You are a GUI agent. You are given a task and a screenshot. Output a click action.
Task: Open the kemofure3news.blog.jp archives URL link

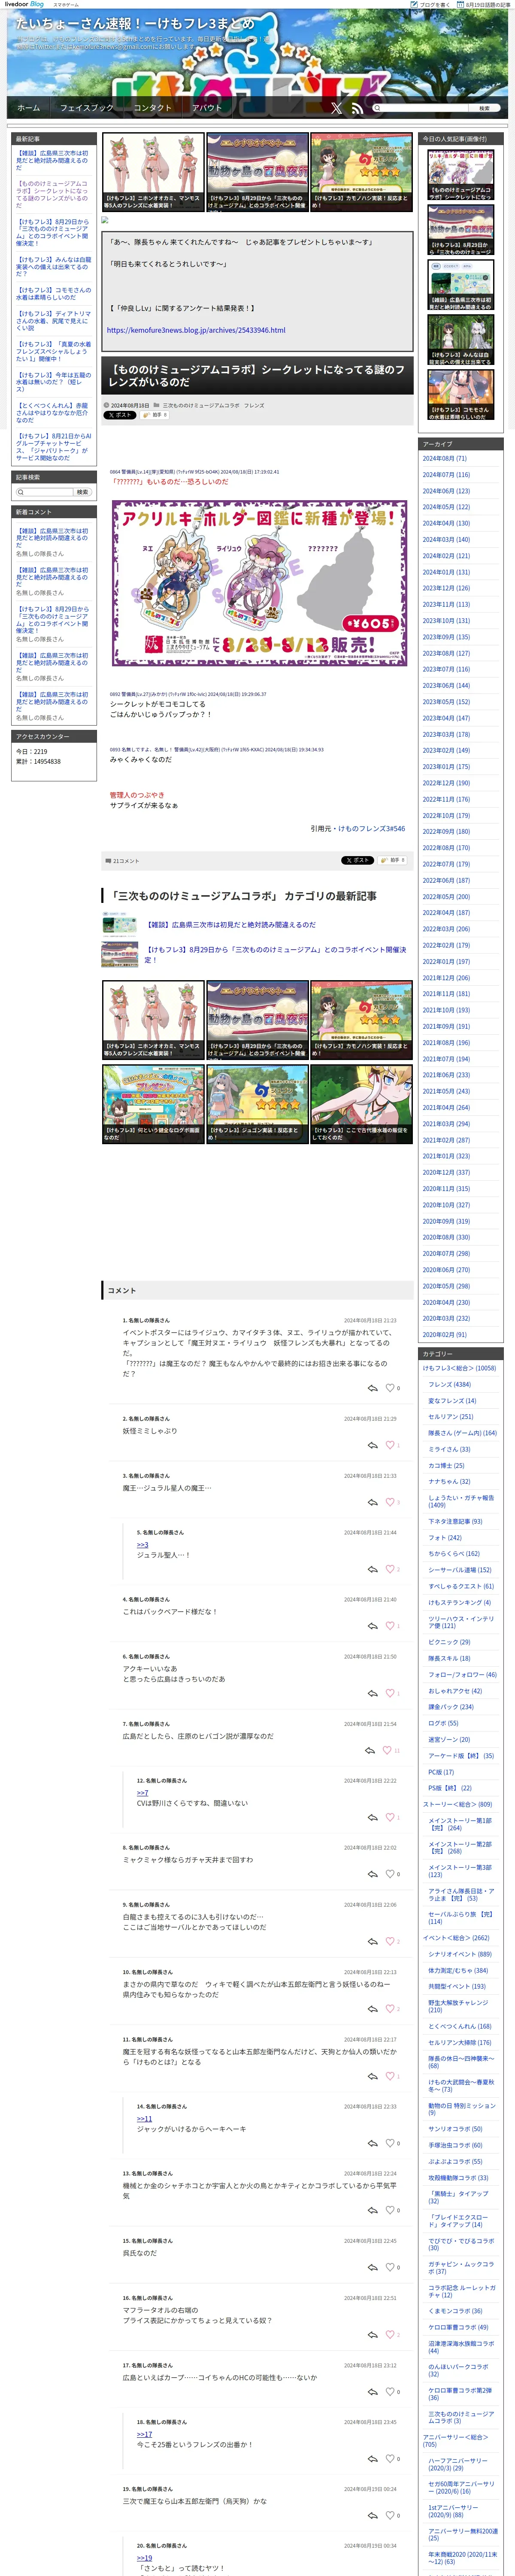pos(196,330)
